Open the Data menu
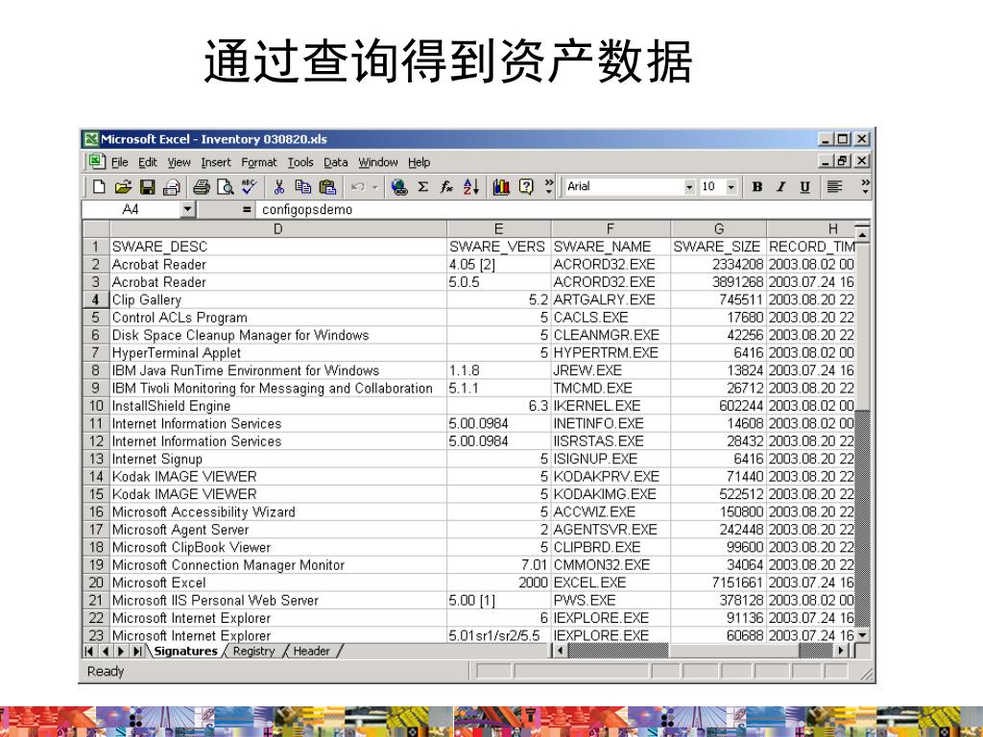The height and width of the screenshot is (737, 983). pos(335,162)
